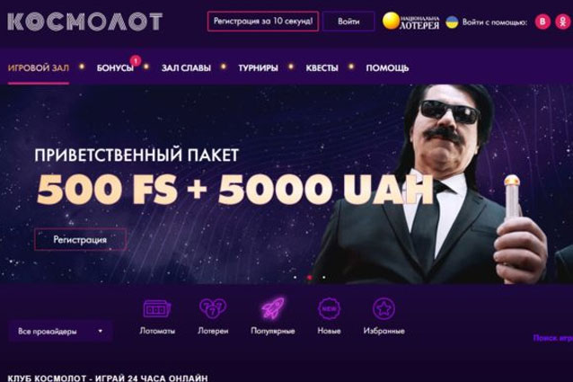Viewport: 573px width, 382px height.
Task: Switch language via the Ukrainian flag icon
Action: tap(452, 22)
